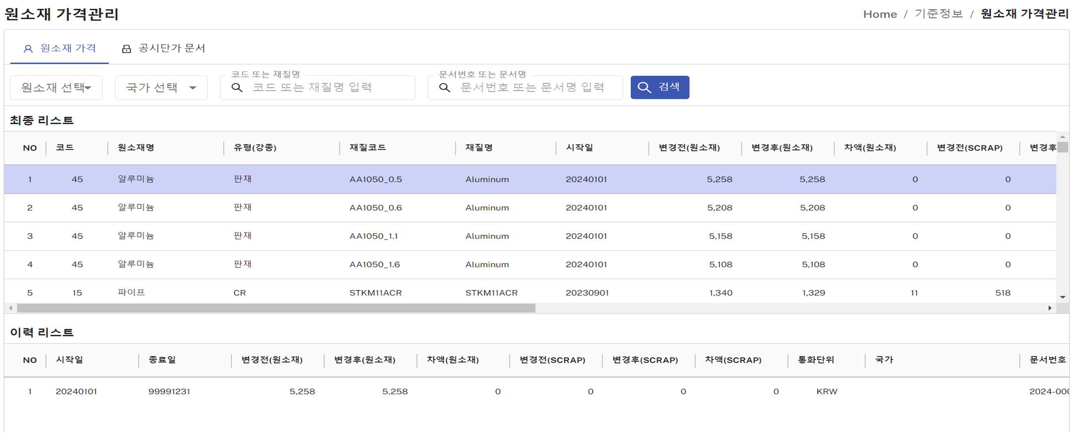Screen dimensions: 1074x433
Task: Click the 1,329 value in 변경후(원소재)
Action: point(814,293)
